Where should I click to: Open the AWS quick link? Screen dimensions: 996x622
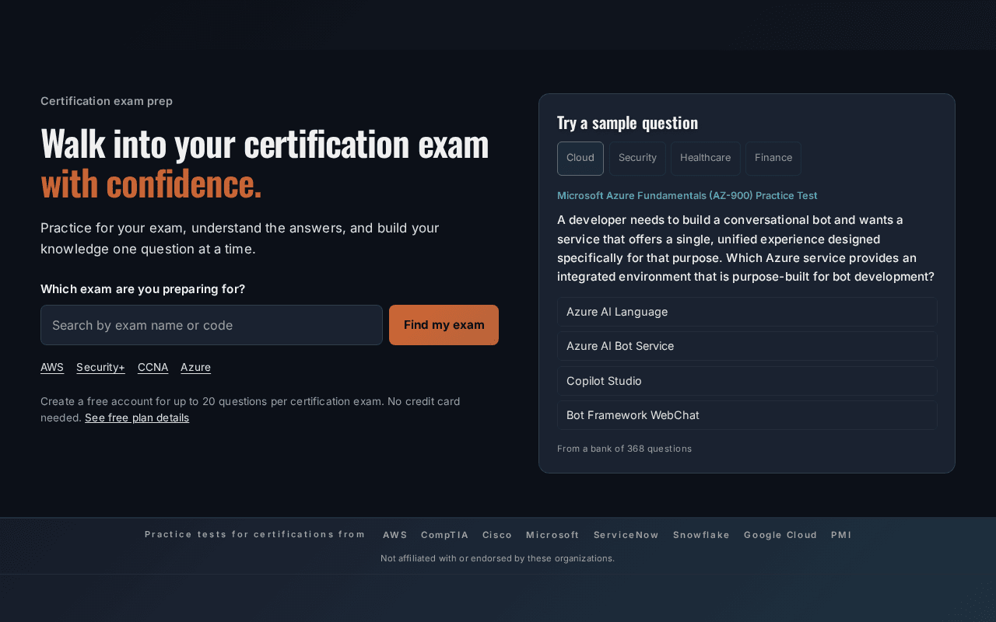(x=52, y=367)
